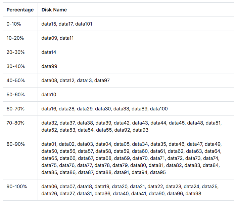
Task: Click data93 in the 70-80% row
Action: click(140, 130)
